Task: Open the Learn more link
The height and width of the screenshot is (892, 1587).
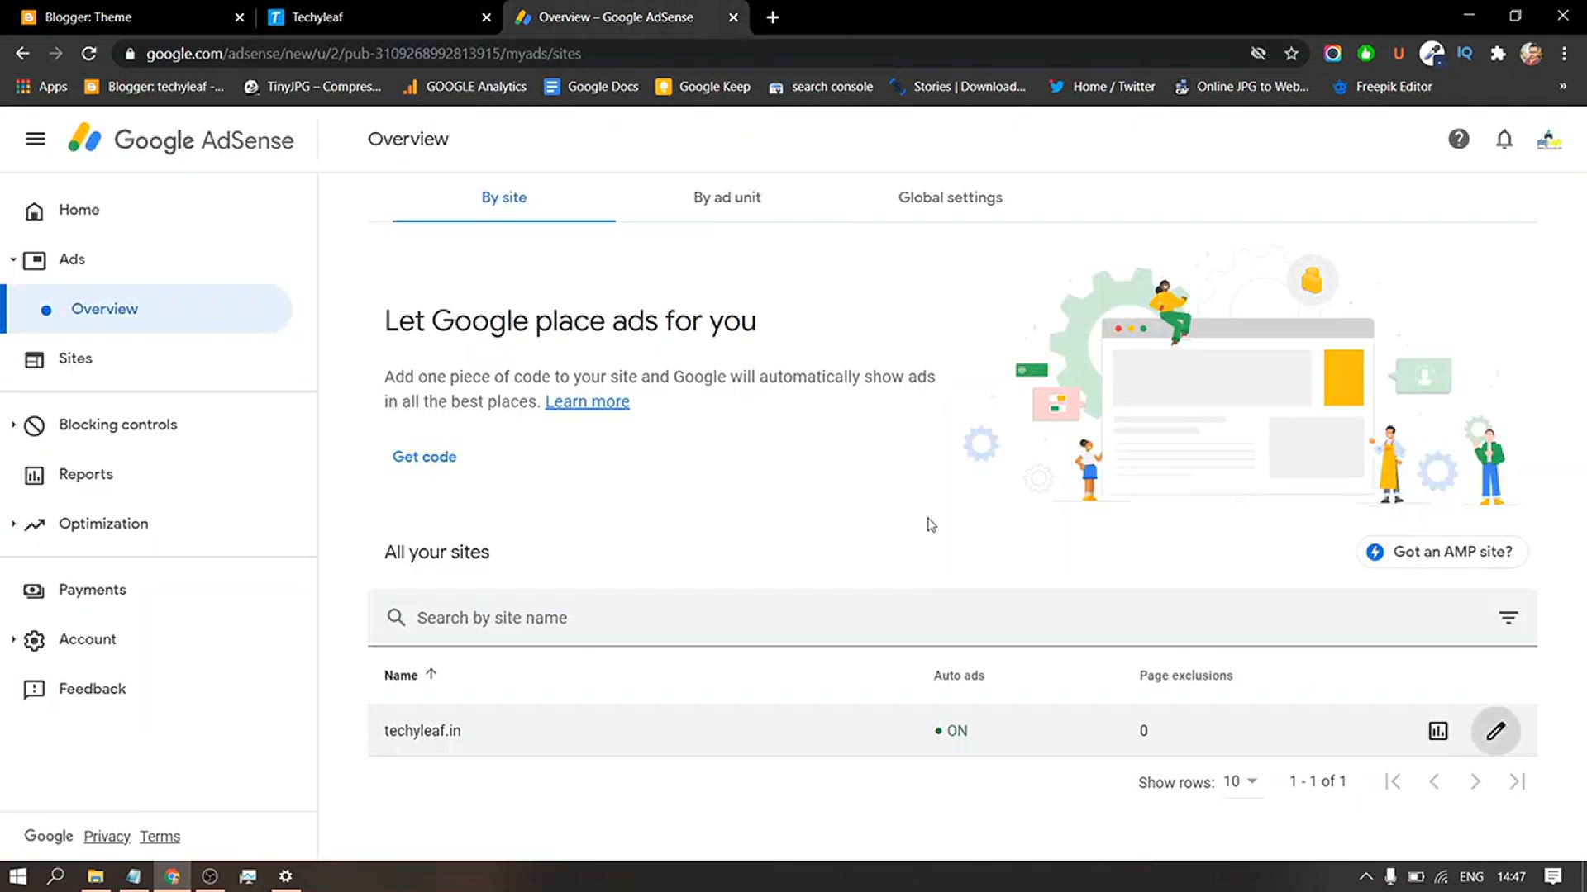Action: pos(587,401)
